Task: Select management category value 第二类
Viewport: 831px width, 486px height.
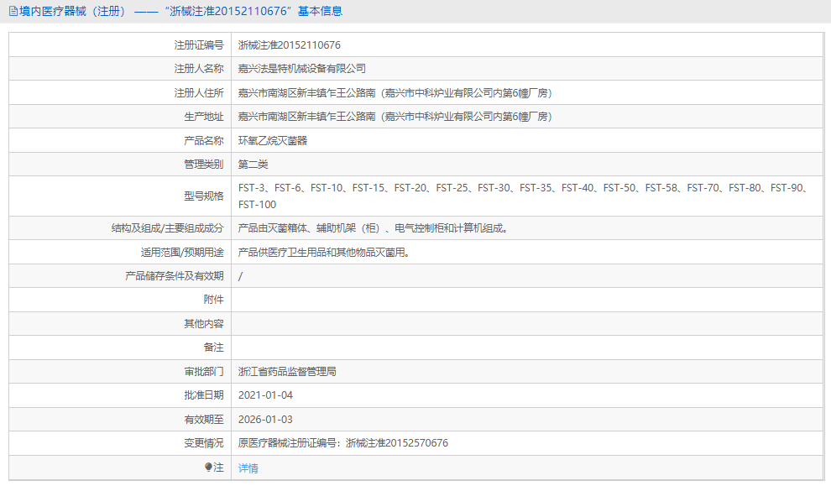Action: tap(253, 165)
